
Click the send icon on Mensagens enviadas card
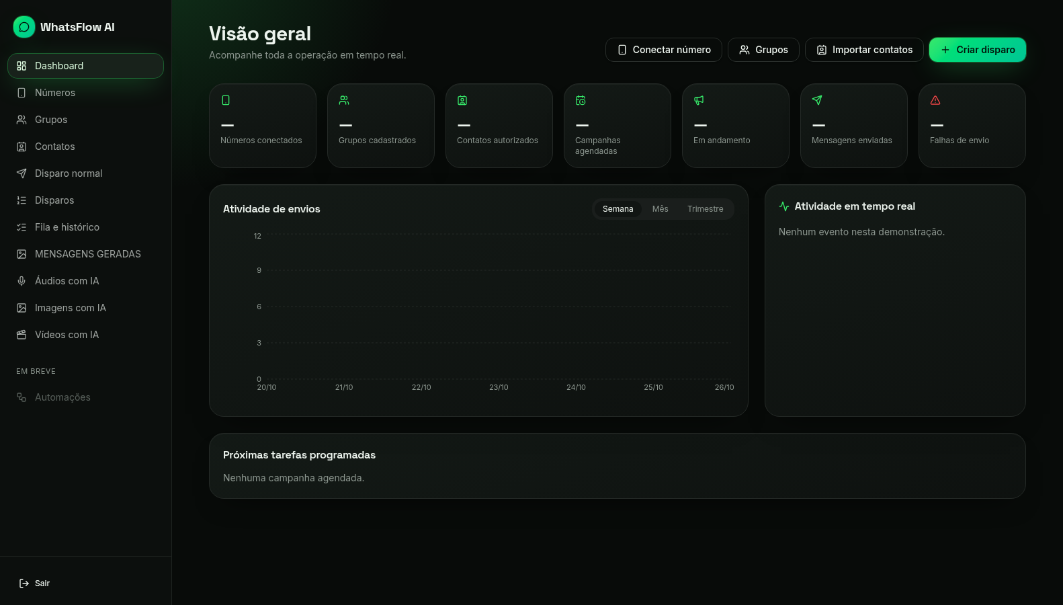click(817, 100)
